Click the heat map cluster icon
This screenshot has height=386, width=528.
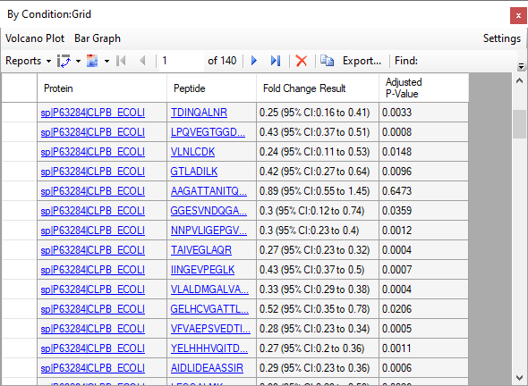(92, 61)
